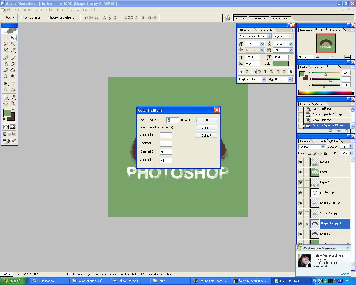Open leading dropdown (Auto)
The image size is (356, 285).
coord(291,44)
